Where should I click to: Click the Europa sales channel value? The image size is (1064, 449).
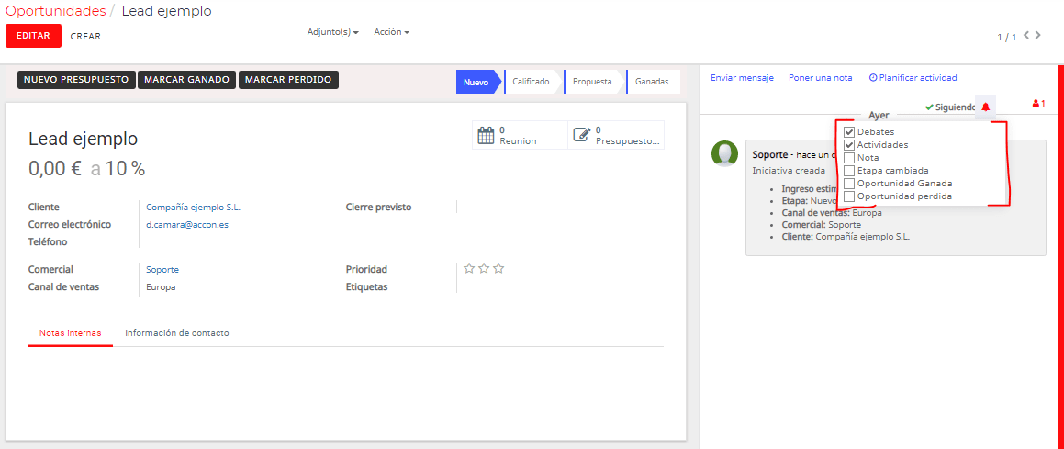[x=161, y=286]
